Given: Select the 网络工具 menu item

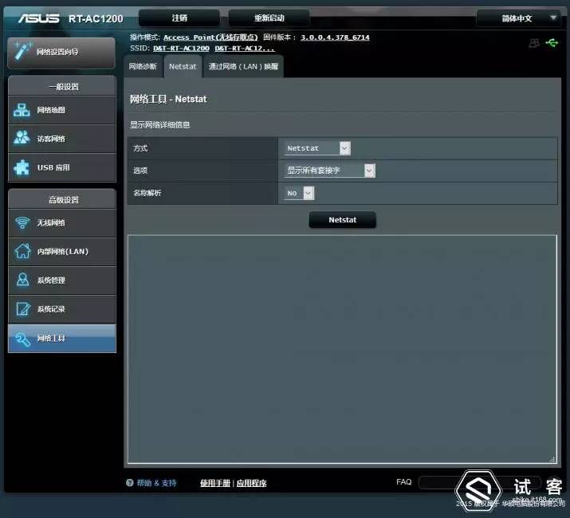Looking at the screenshot, I should pyautogui.click(x=62, y=339).
